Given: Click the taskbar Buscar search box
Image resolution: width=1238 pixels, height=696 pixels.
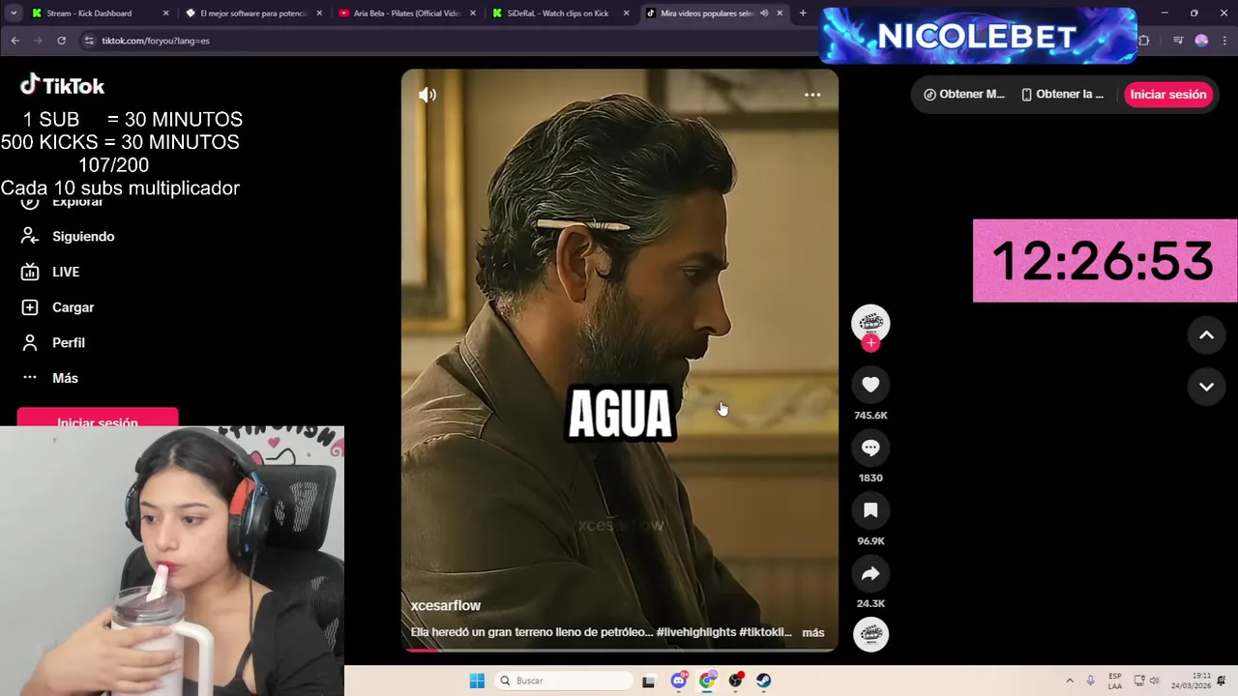Looking at the screenshot, I should point(566,681).
